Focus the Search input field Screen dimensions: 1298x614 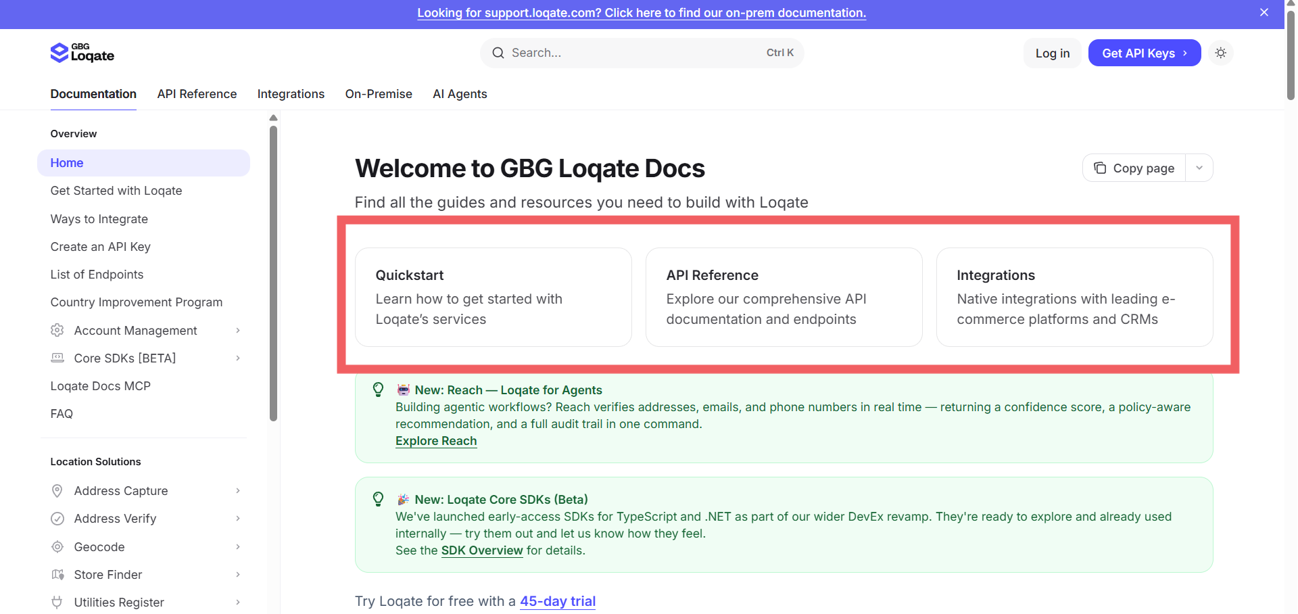click(642, 53)
